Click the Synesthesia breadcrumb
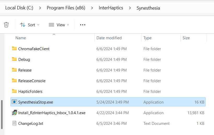Viewport: 214px width, 135px height. (x=148, y=8)
